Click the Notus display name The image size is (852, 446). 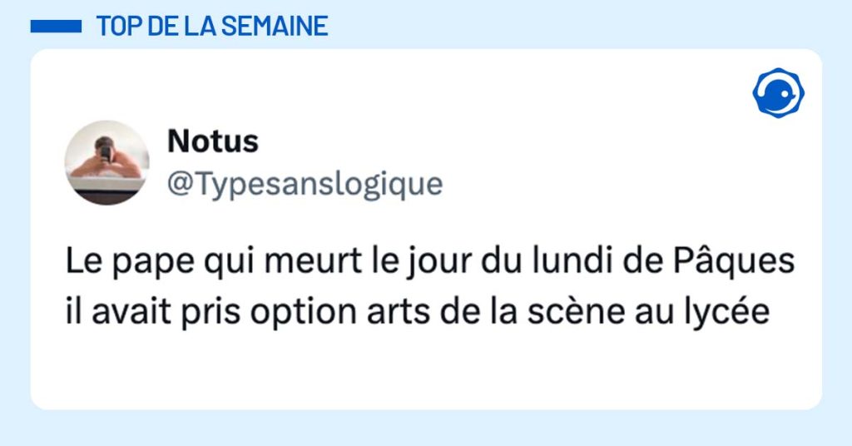[213, 141]
